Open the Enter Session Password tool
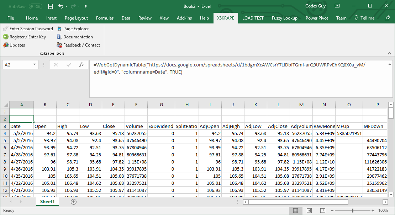The width and height of the screenshot is (395, 215). coord(28,29)
